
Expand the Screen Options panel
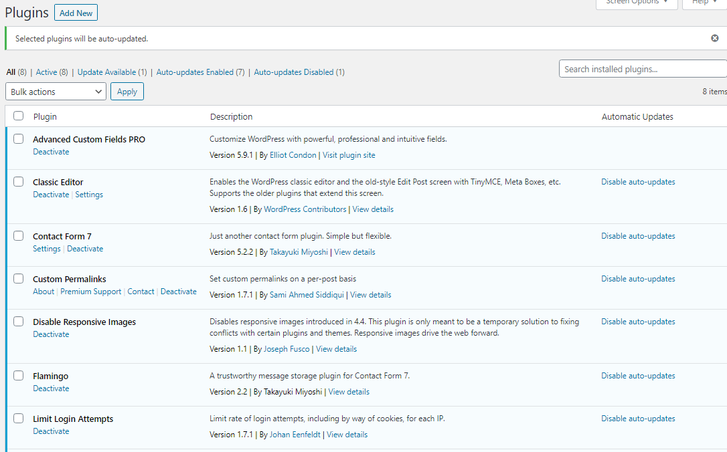pos(637,3)
